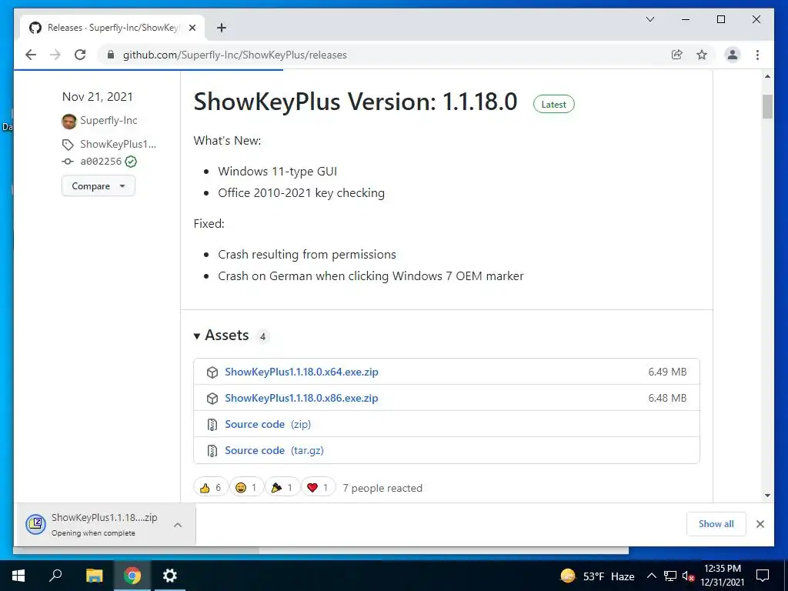Screen dimensions: 788x591
Task: Reload the page with the refresh icon
Action: (x=80, y=55)
